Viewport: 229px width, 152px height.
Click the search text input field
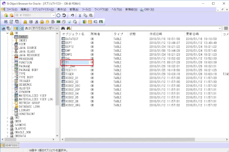click(145, 28)
